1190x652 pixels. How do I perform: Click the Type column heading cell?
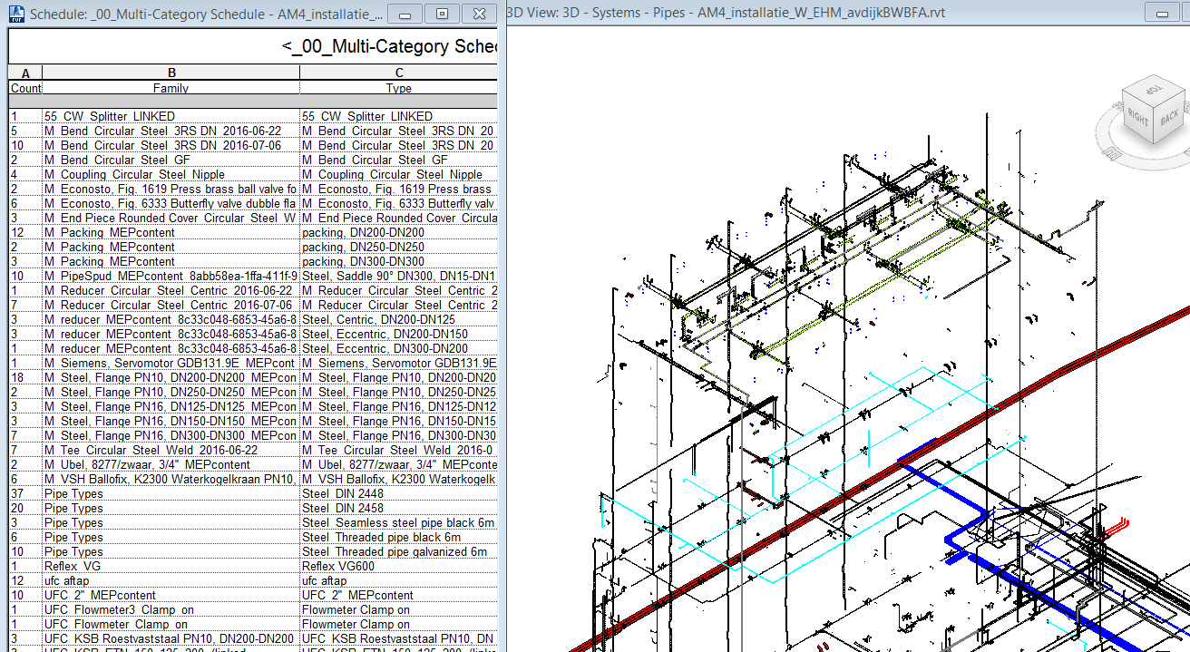pos(399,88)
